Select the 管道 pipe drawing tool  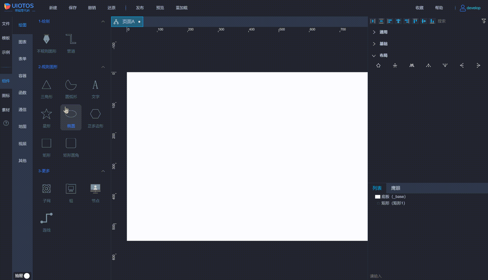click(71, 42)
